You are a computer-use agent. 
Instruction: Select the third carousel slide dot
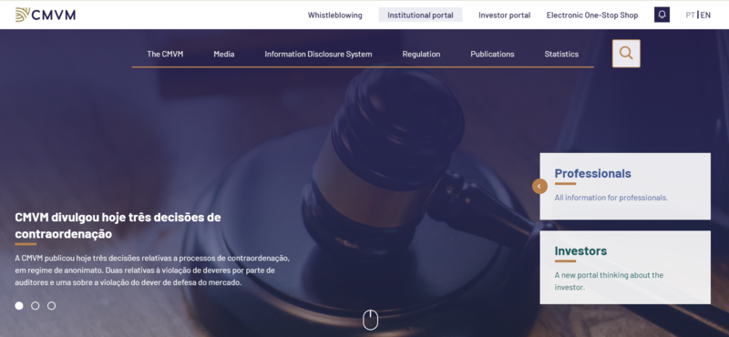51,305
